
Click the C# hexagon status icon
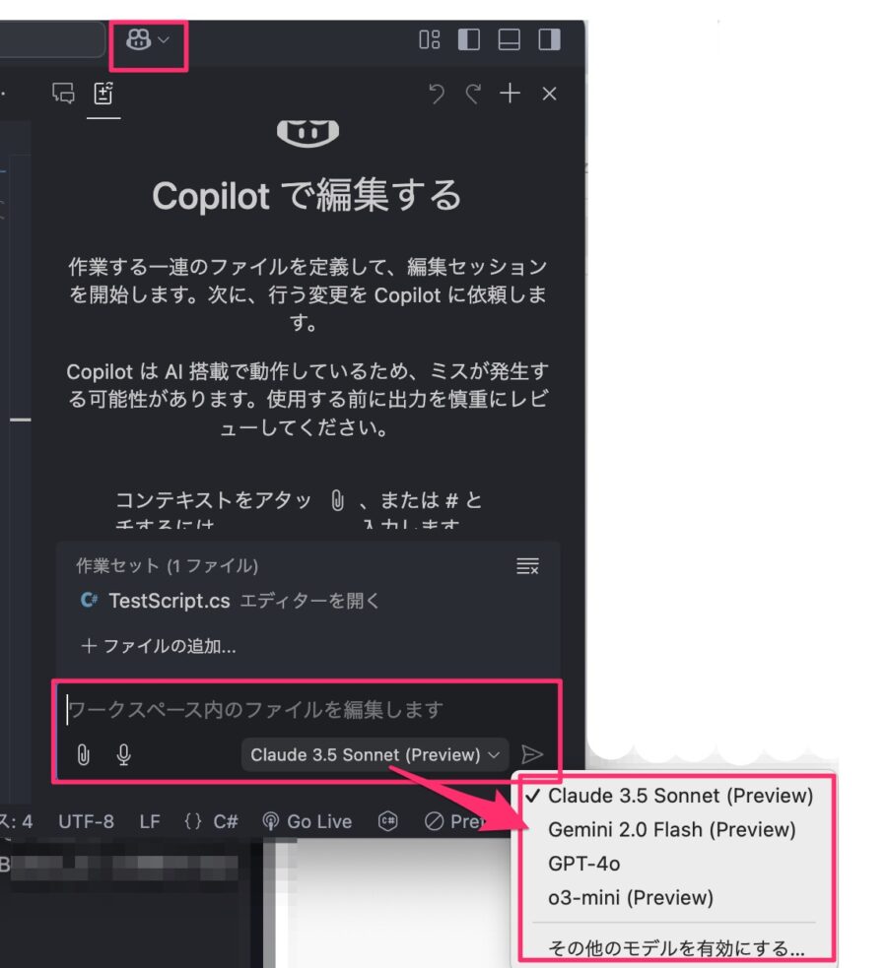tap(388, 821)
